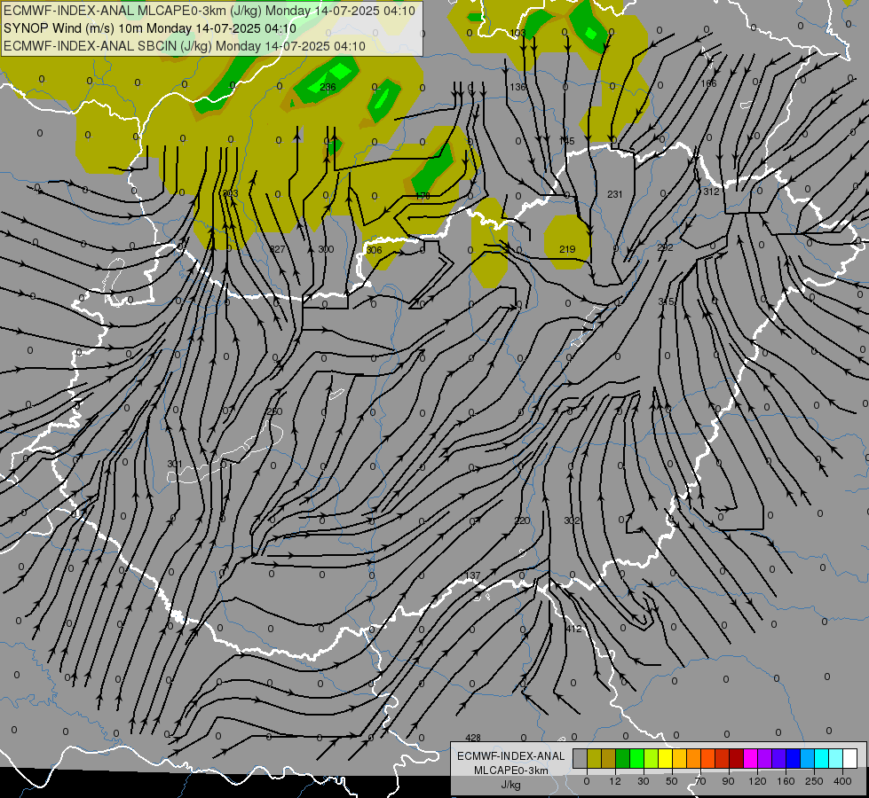Click the dark green legend swatch
Screen dimensions: 869x798
click(622, 758)
